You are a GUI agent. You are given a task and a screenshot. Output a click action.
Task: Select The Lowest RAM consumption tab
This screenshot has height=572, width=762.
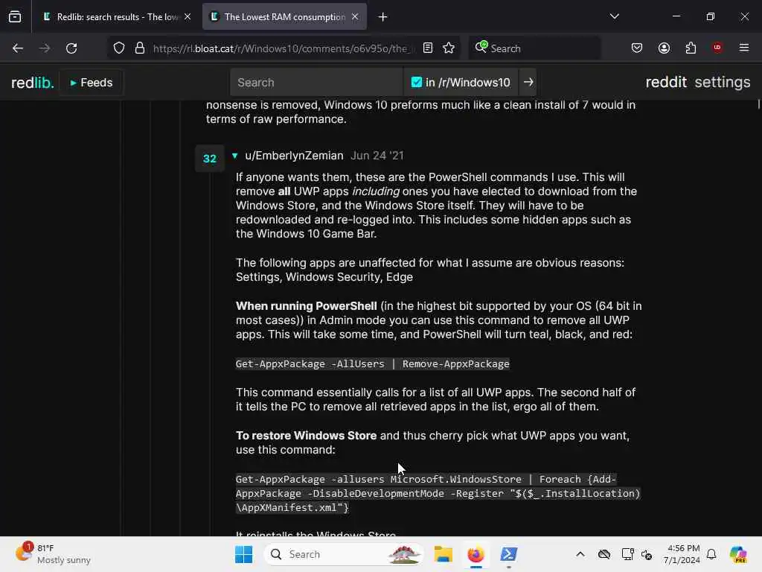[284, 17]
